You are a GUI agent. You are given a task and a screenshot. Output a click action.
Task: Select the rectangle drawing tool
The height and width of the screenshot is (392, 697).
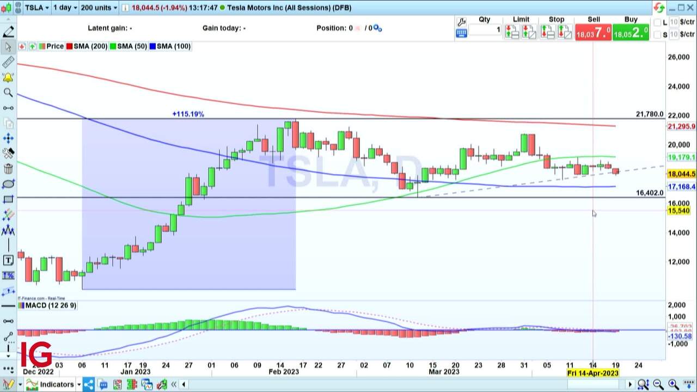tap(8, 199)
